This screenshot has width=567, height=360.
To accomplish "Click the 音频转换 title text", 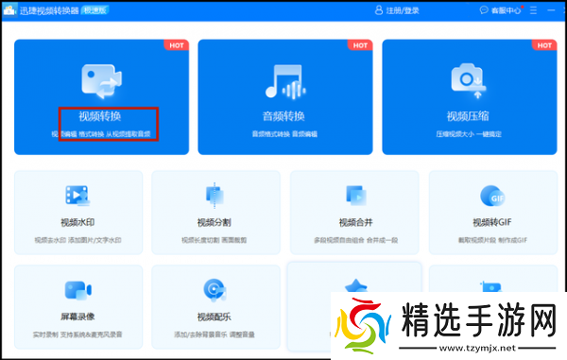I will (283, 116).
